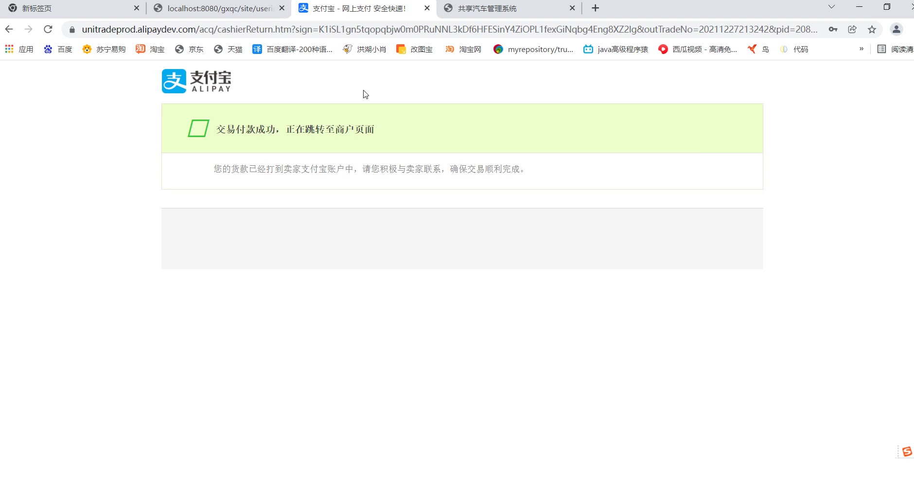Open the 苏宁易购 bookmark
Viewport: 914px width, 486px height.
(x=104, y=49)
